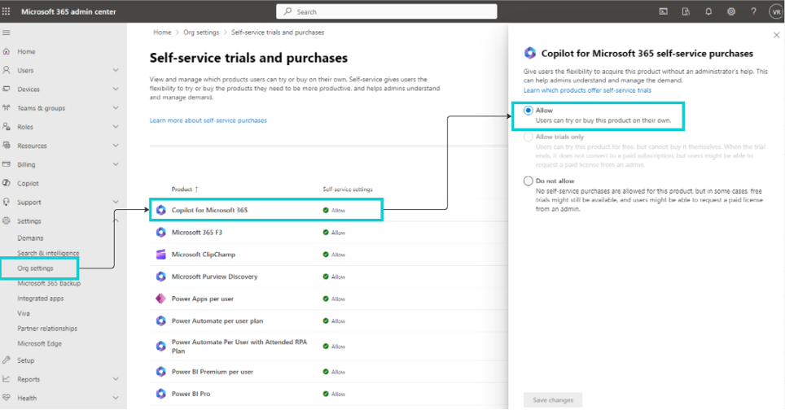This screenshot has width=785, height=410.
Task: Expand the Users menu chevron
Action: point(116,71)
